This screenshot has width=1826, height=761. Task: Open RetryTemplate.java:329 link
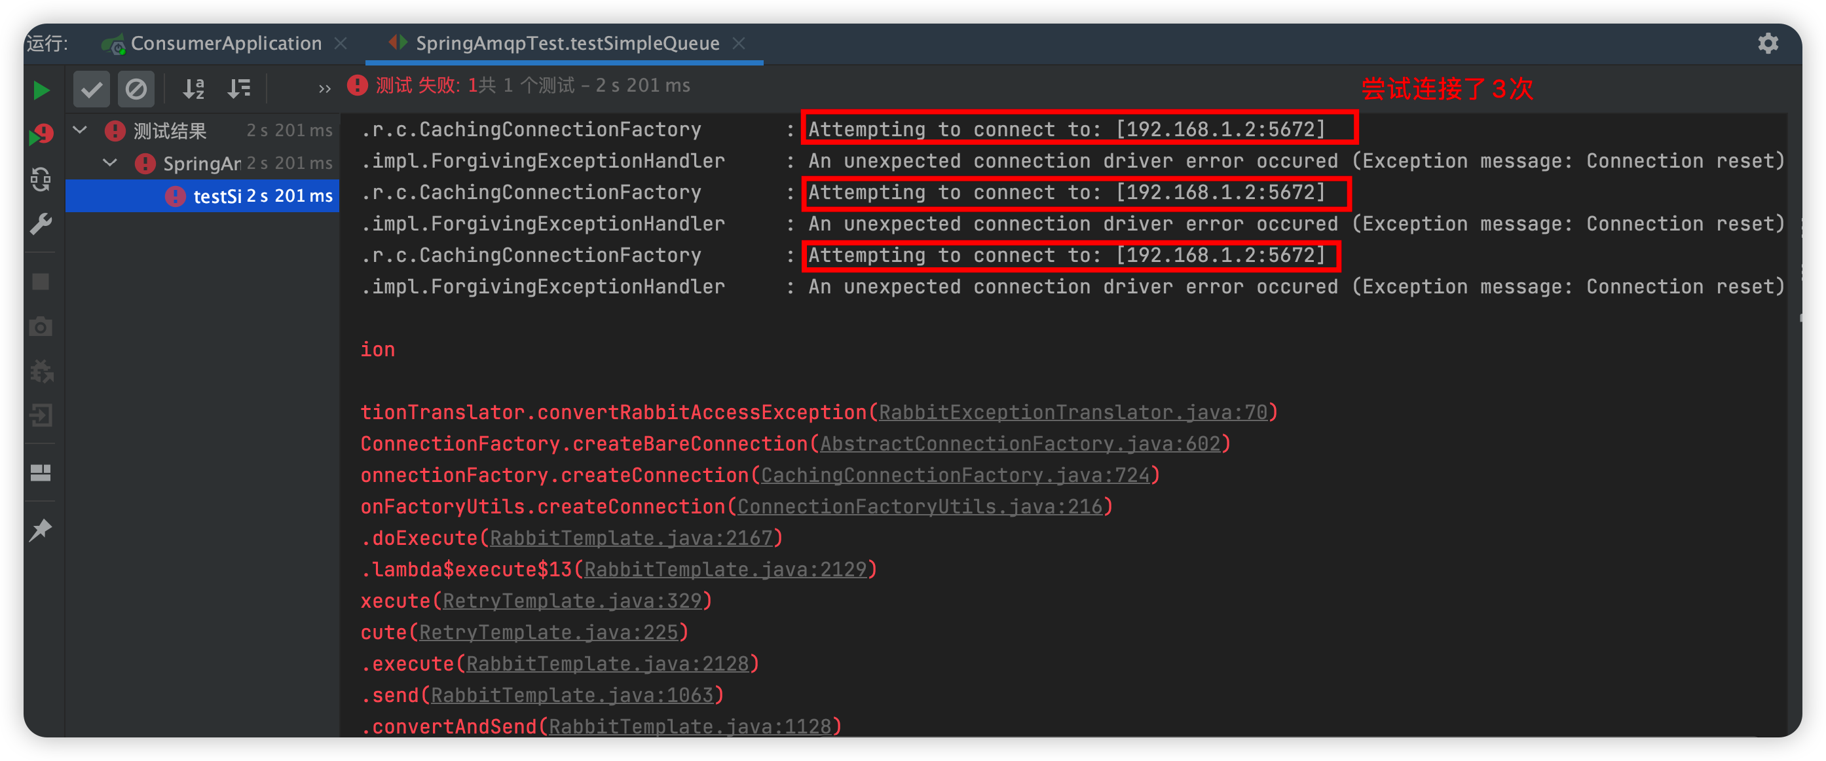point(572,601)
